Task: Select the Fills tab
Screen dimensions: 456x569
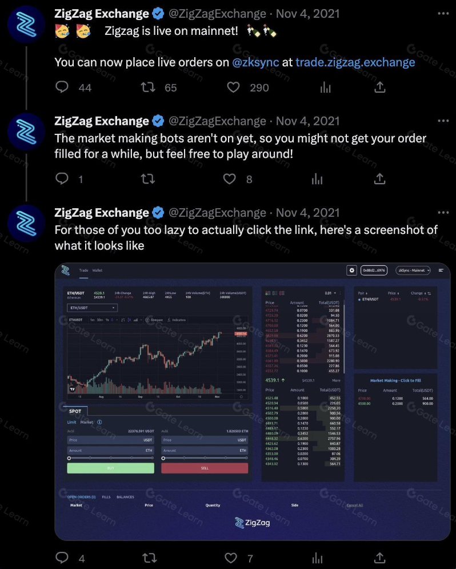Action: point(106,497)
